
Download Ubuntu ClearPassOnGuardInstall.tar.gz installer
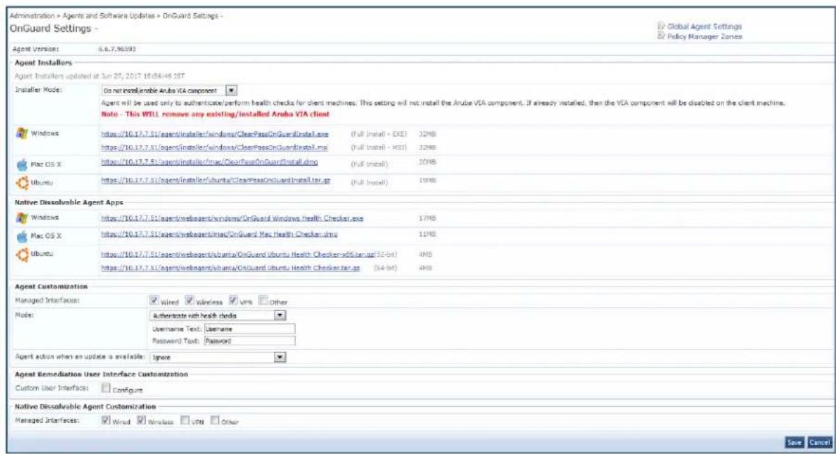point(216,180)
